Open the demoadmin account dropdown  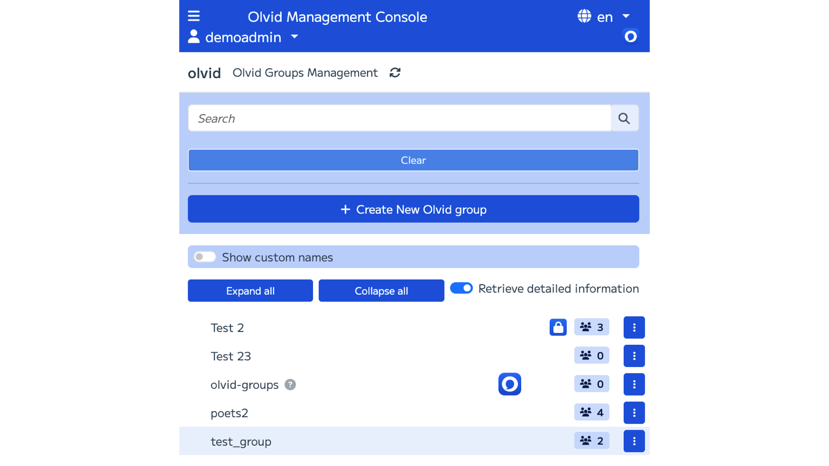coord(244,37)
